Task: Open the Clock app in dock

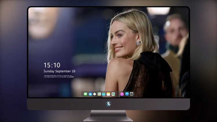Action: 95,94
